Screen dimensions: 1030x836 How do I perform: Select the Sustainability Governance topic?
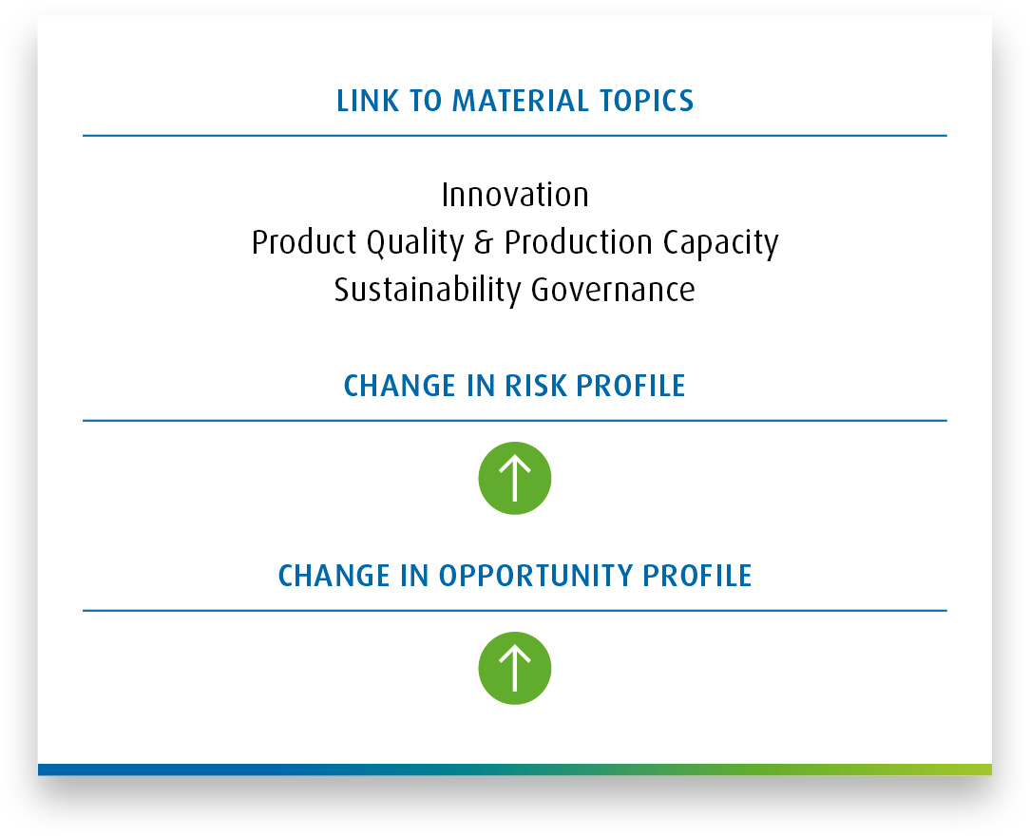(515, 291)
